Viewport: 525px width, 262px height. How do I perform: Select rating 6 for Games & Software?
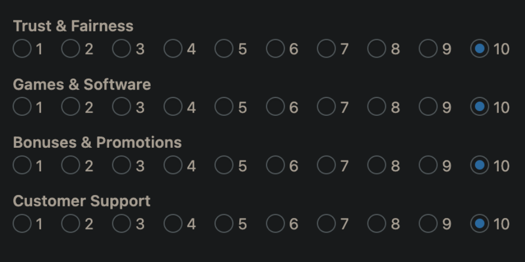point(275,107)
